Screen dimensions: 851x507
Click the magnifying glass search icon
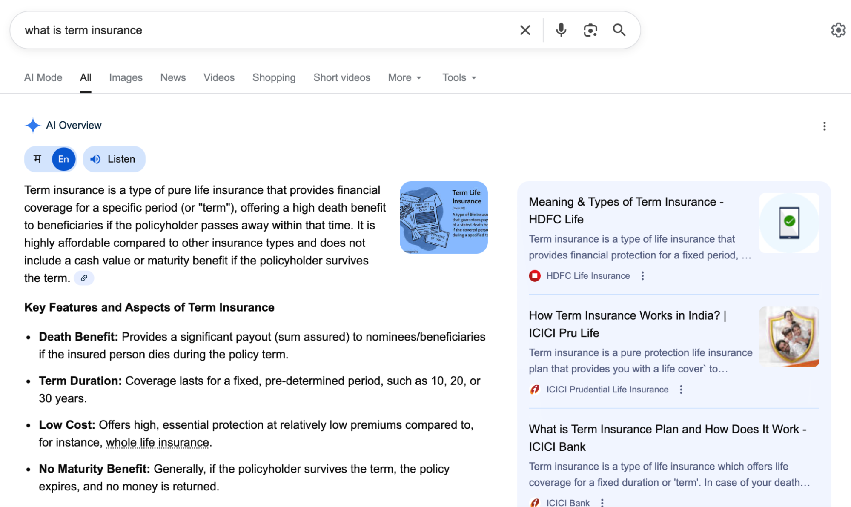click(x=619, y=30)
